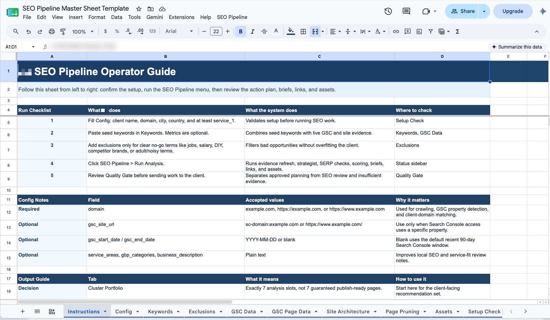Open all sheets list

[x=37, y=311]
